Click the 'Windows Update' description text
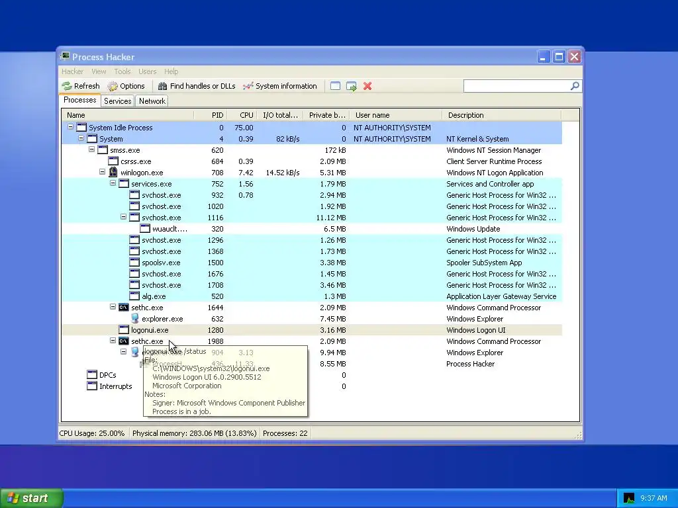Screen dimensions: 678x508 (473, 228)
